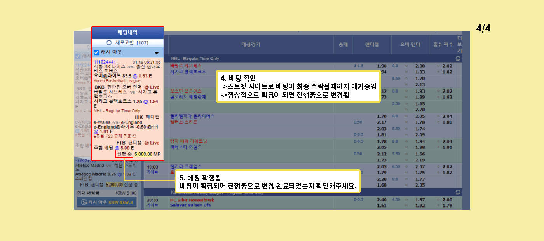The width and height of the screenshot is (544, 241).
Task: Select 2.40 handicap odds for HC Sibir
Action: 381,200
